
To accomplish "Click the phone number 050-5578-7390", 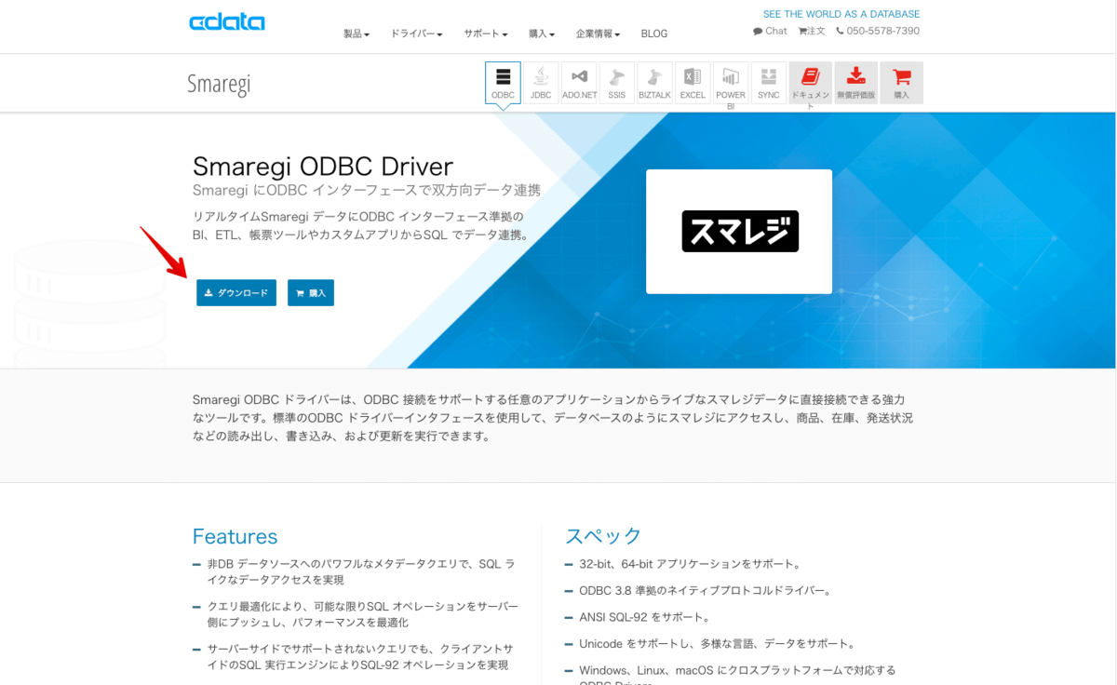I will pos(878,31).
